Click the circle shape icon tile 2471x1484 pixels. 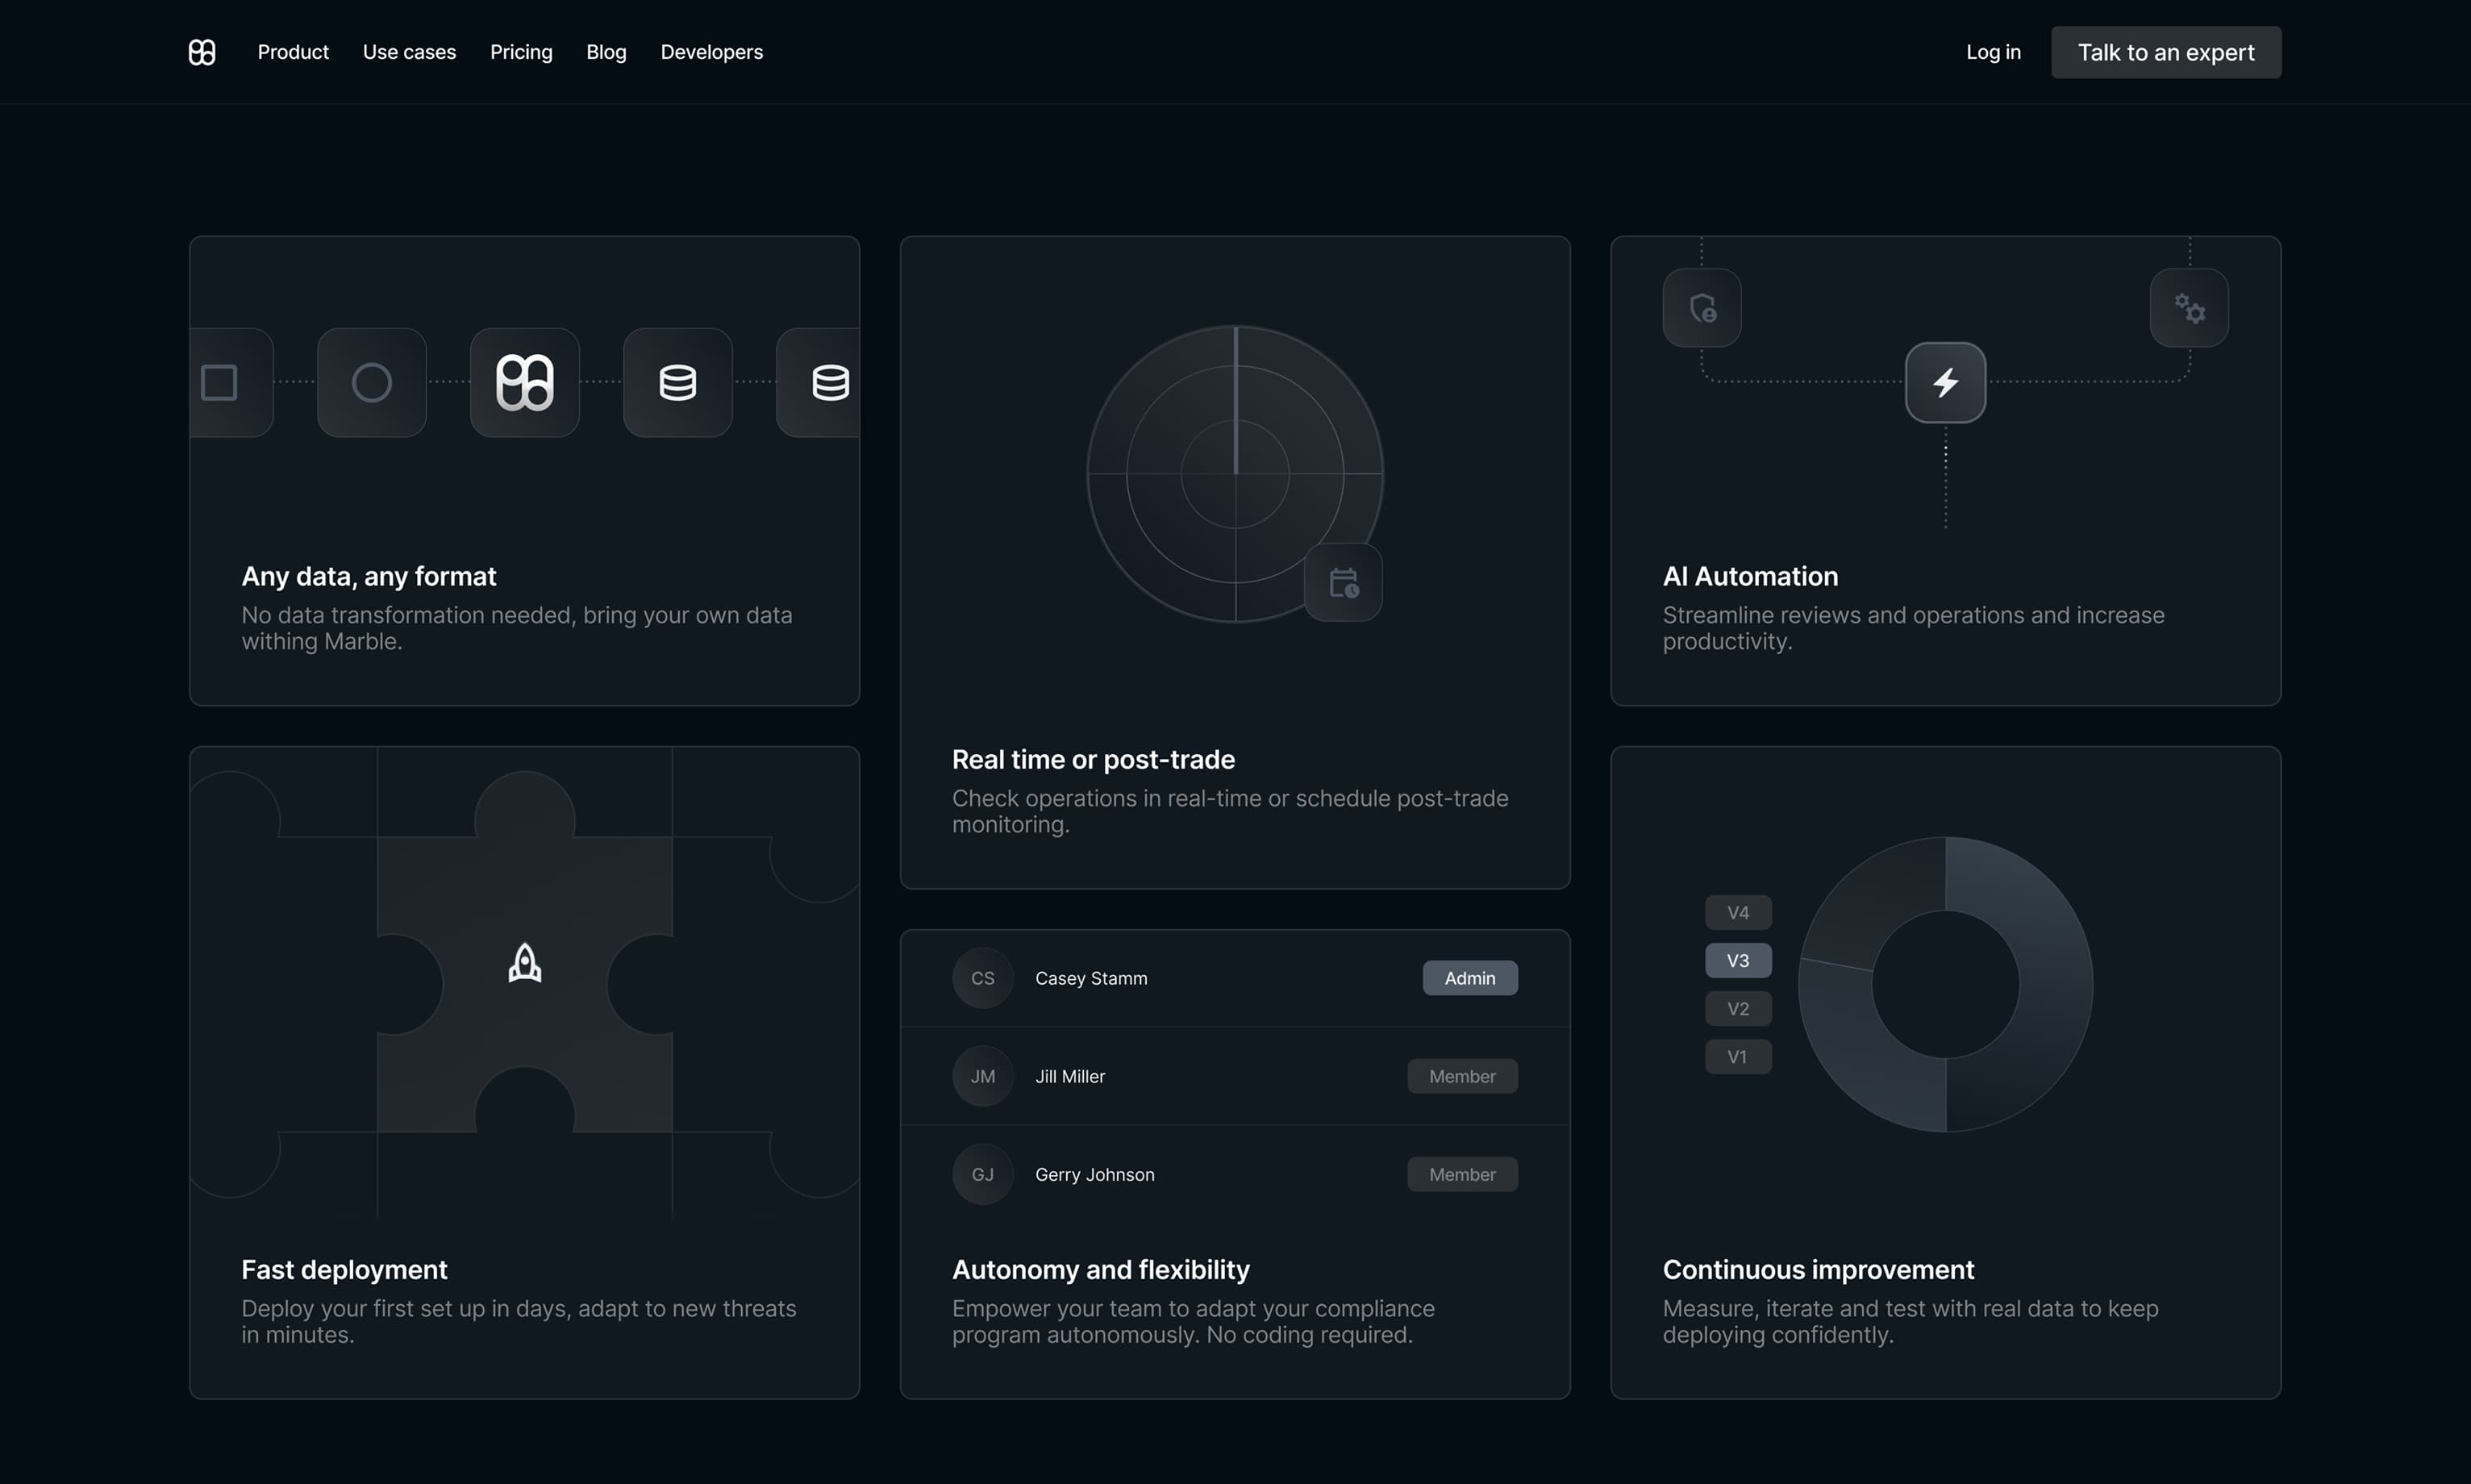[372, 383]
